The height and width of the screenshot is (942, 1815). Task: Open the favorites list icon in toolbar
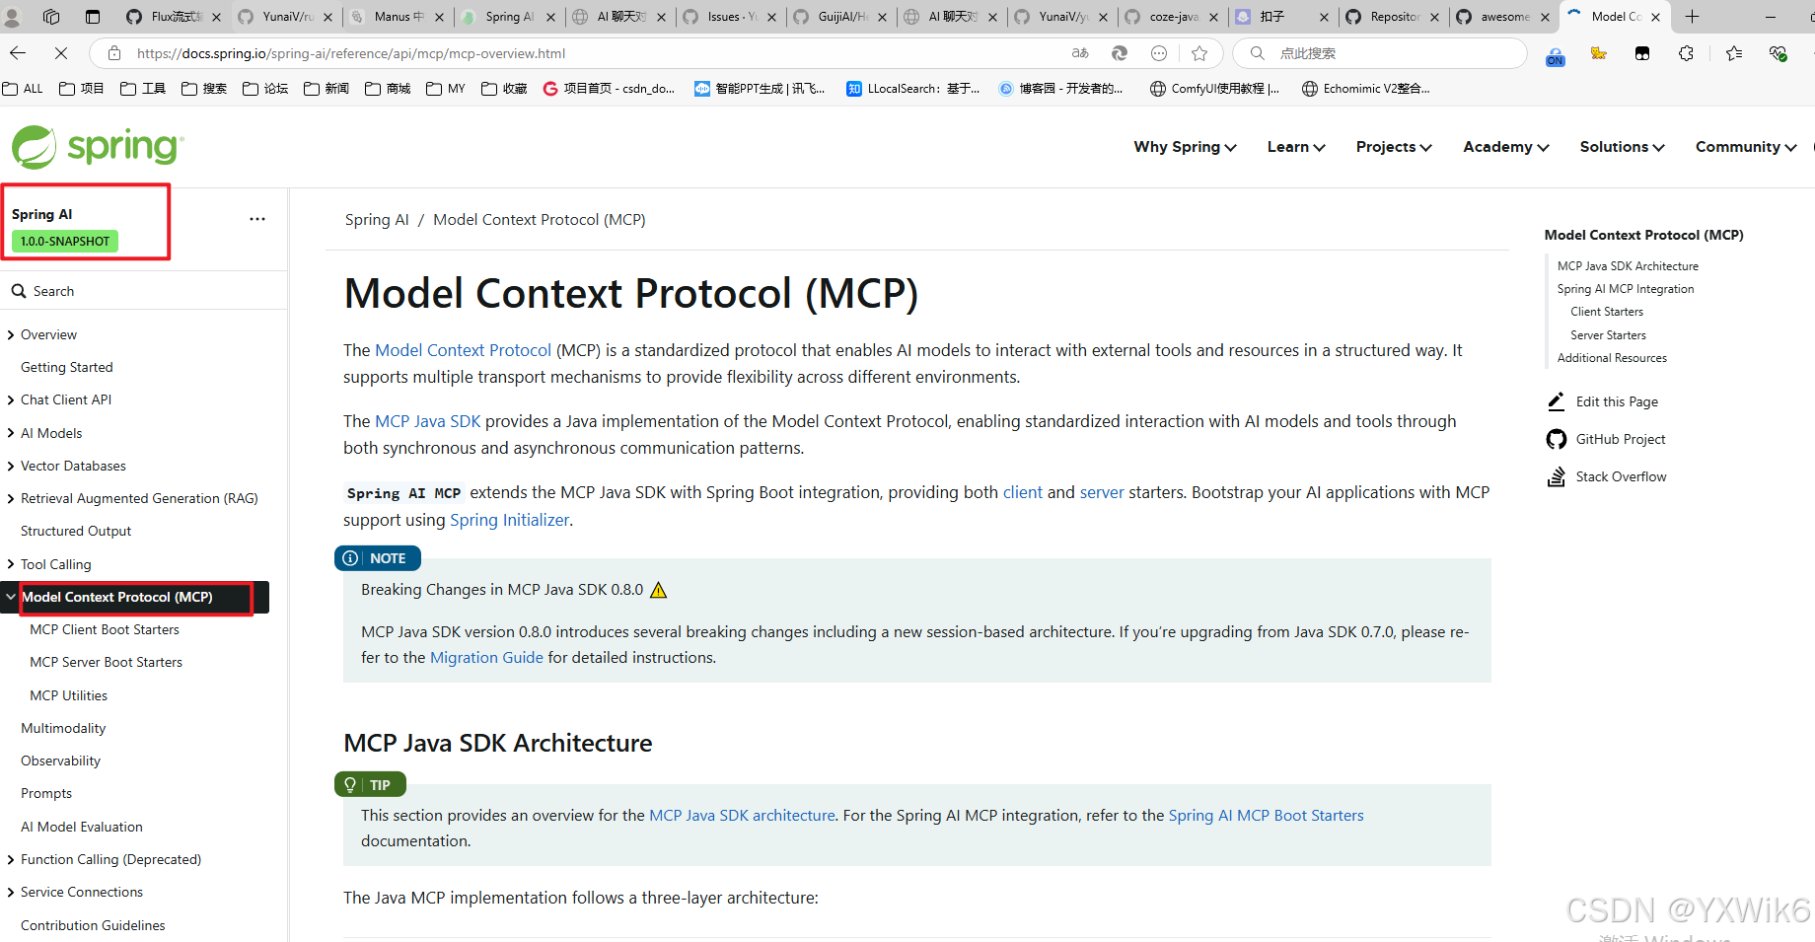pos(1734,53)
